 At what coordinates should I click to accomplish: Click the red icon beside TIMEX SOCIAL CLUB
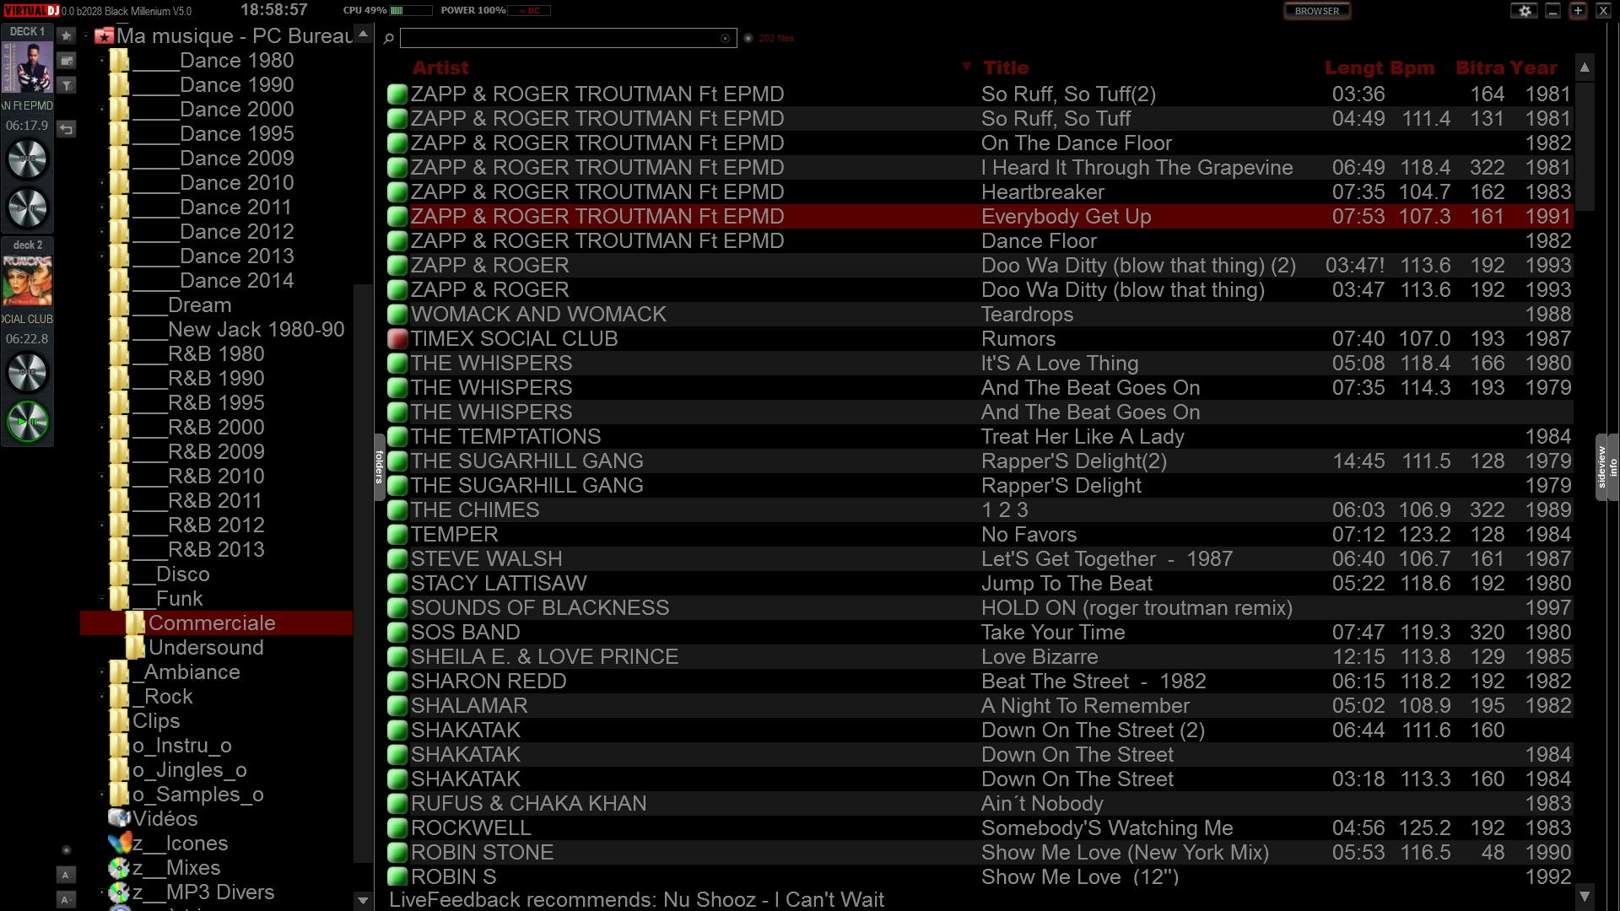pos(397,339)
